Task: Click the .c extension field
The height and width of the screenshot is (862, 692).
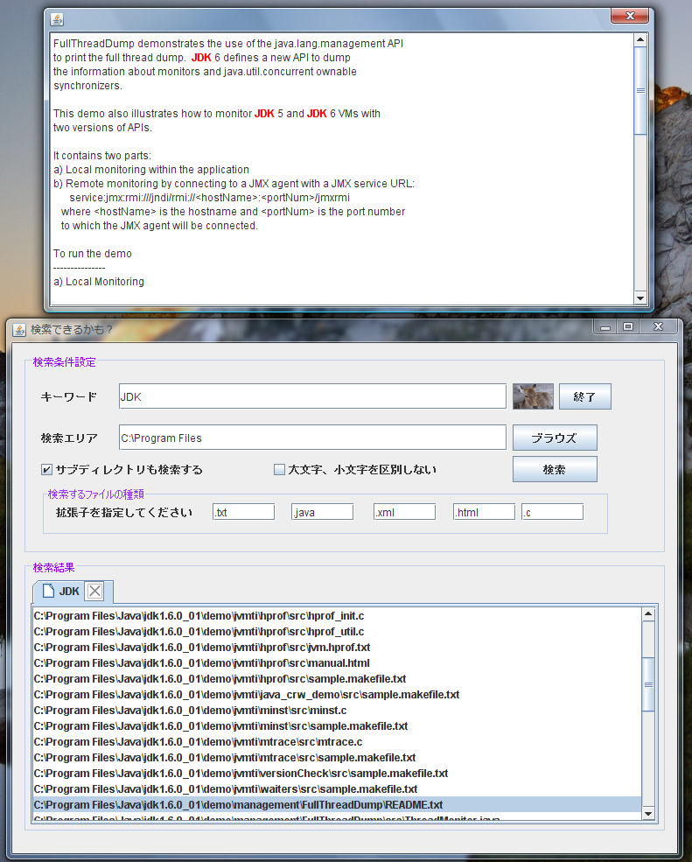Action: (x=552, y=512)
